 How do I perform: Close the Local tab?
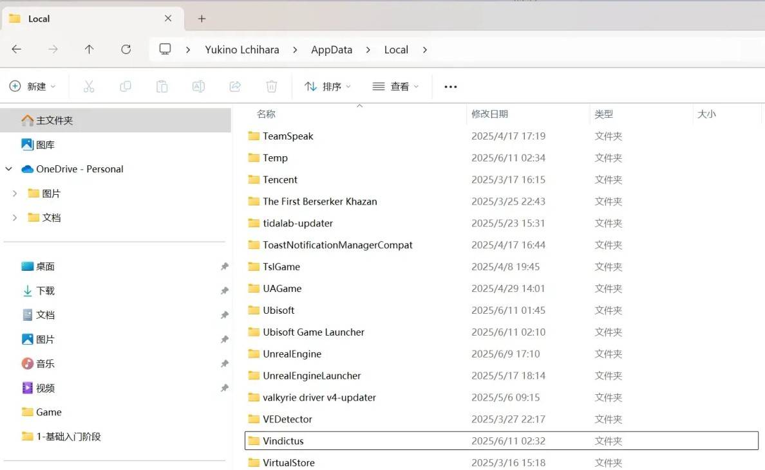coord(168,19)
